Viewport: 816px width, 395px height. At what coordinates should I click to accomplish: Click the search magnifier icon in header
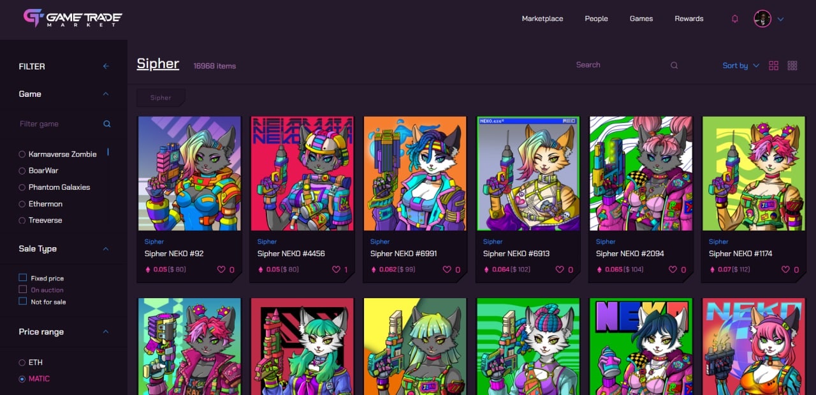click(674, 65)
